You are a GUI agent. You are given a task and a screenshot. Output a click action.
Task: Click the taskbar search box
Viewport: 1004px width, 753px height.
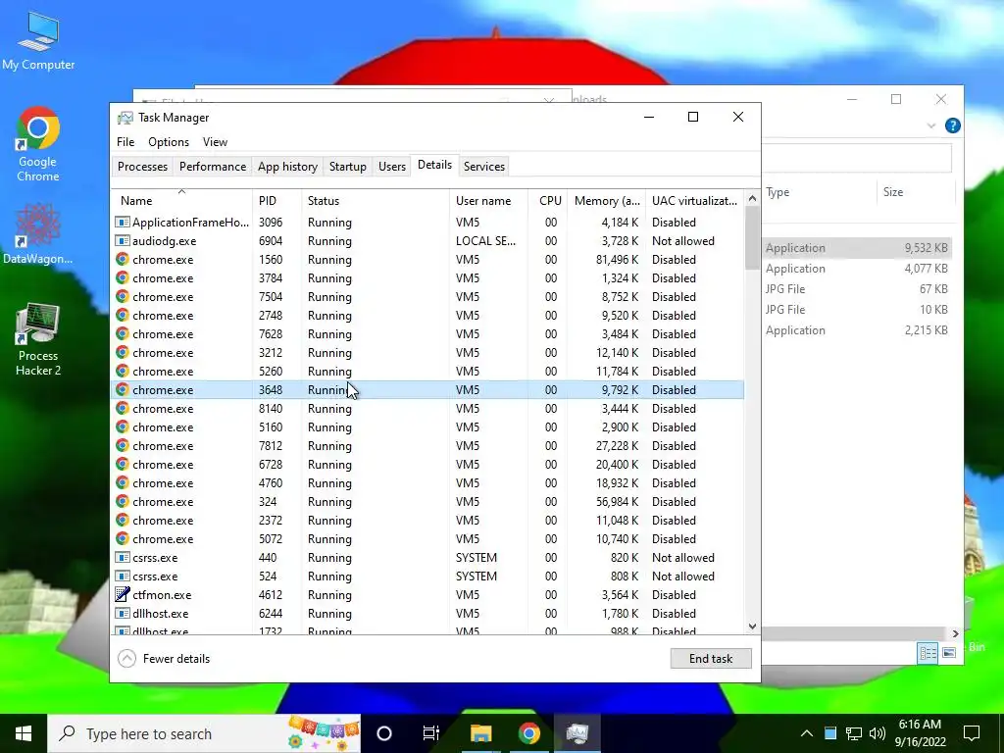point(204,733)
